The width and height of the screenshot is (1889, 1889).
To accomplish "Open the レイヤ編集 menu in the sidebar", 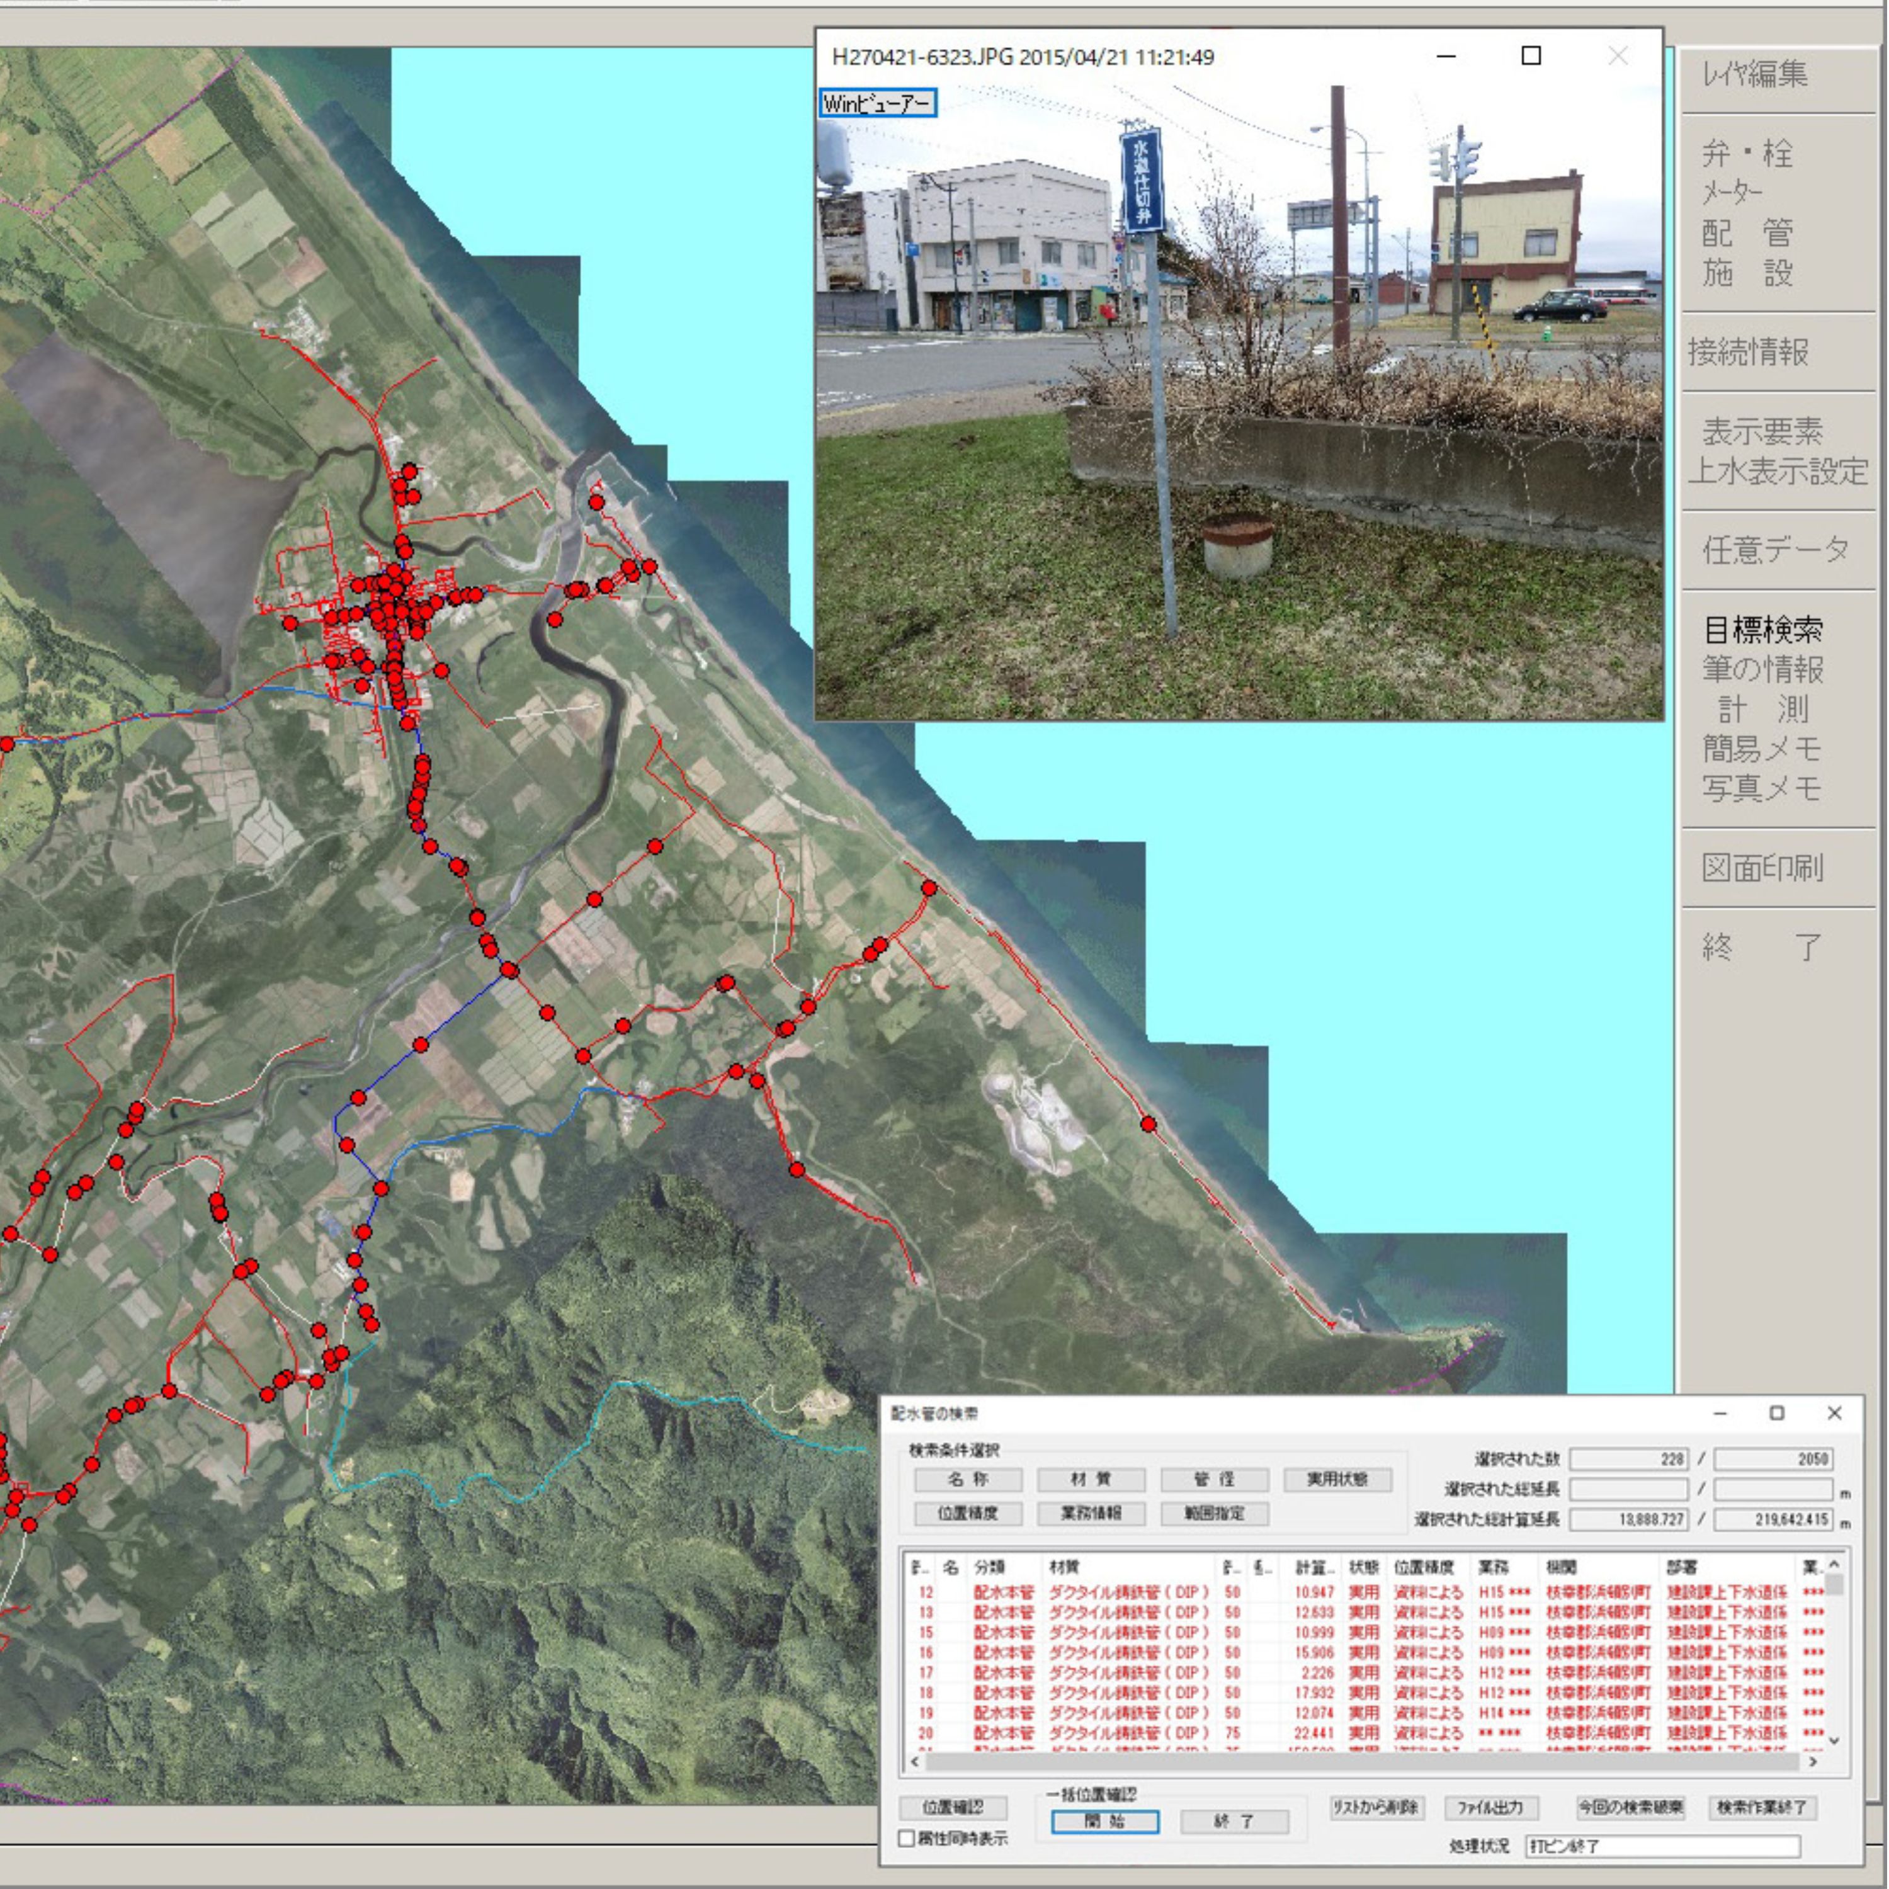I will click(1755, 74).
